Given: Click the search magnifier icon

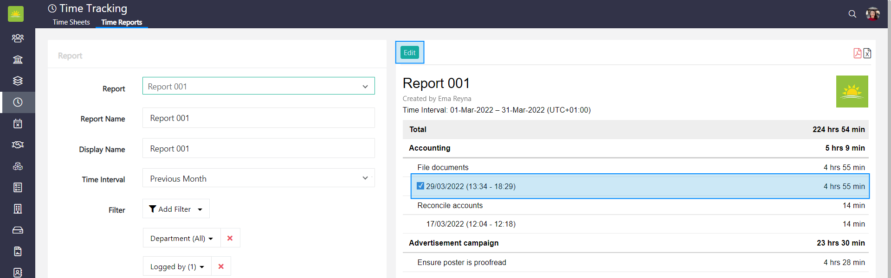Looking at the screenshot, I should click(x=852, y=14).
